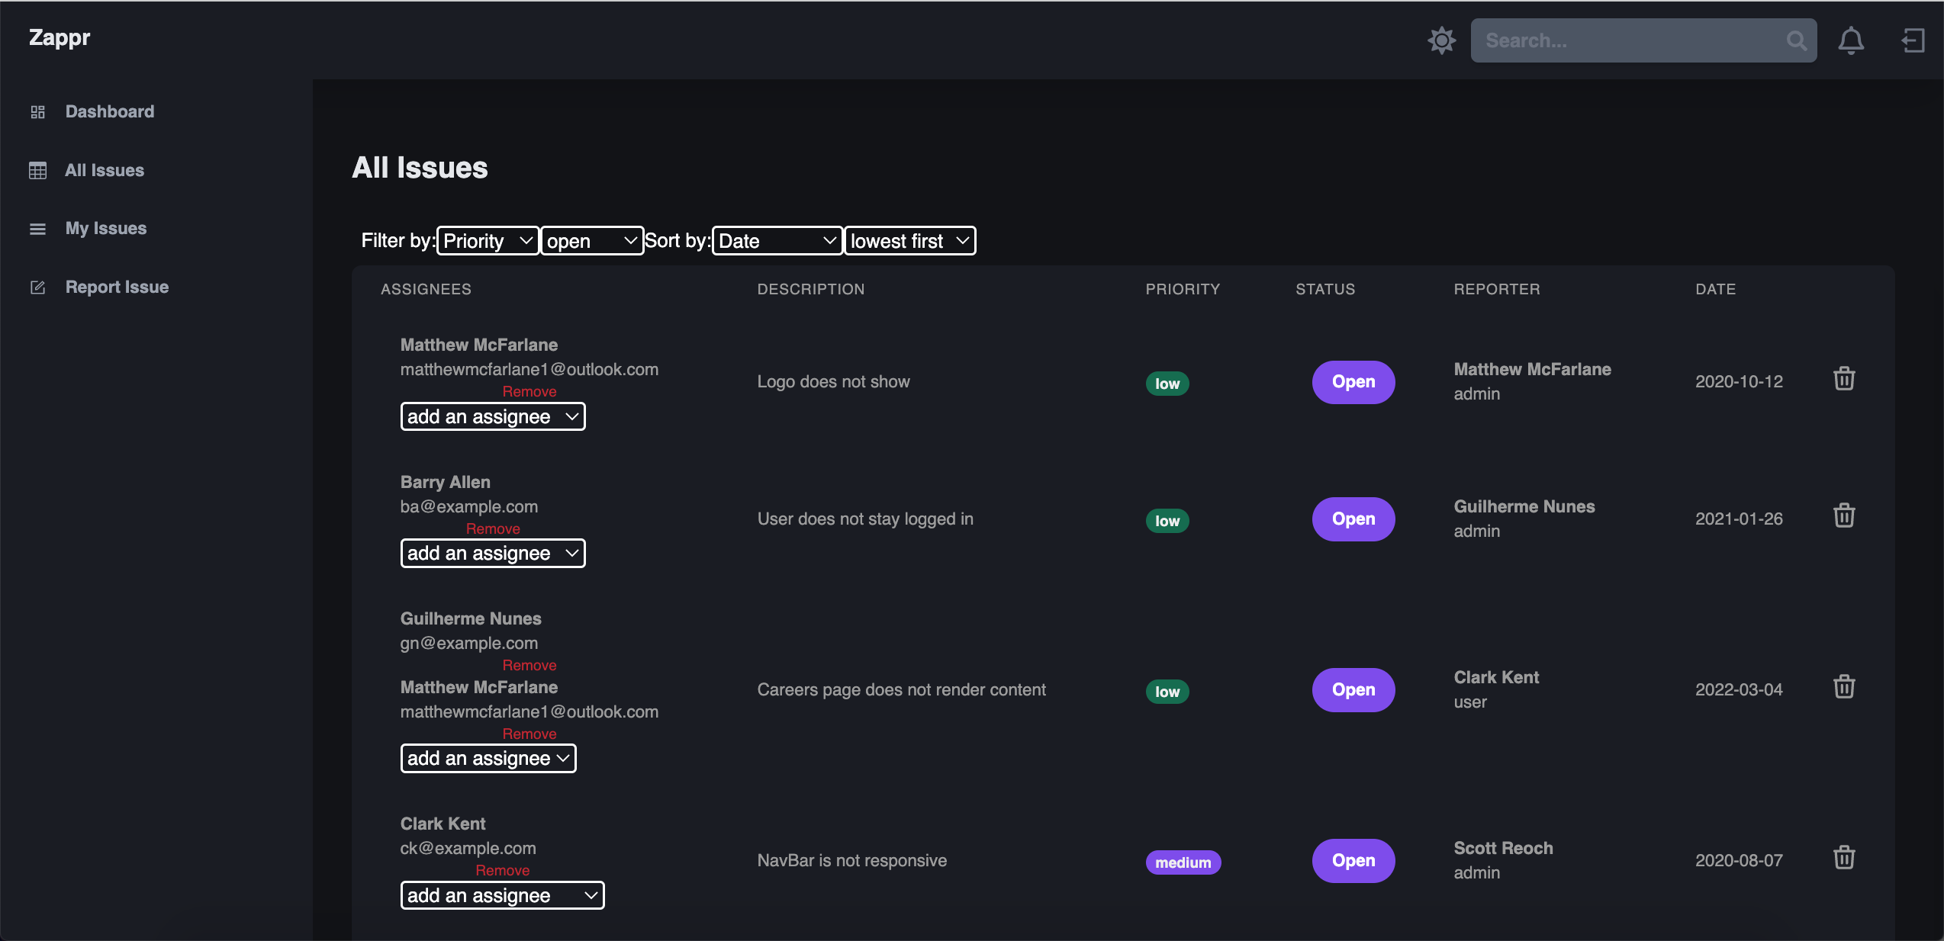Click trash icon for NavBar issue
Screen dimensions: 1944x941
pyautogui.click(x=1843, y=858)
